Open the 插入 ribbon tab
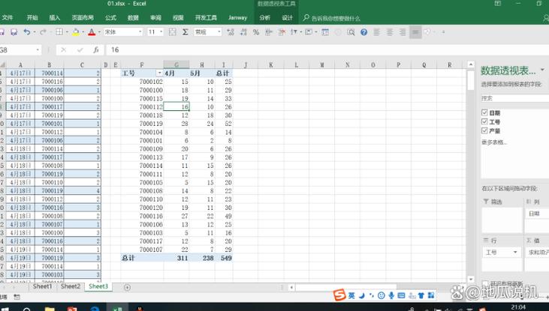 pyautogui.click(x=54, y=18)
